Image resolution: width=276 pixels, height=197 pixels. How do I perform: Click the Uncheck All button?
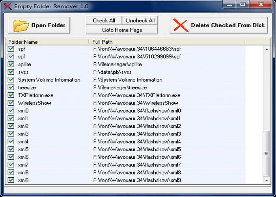coord(140,20)
